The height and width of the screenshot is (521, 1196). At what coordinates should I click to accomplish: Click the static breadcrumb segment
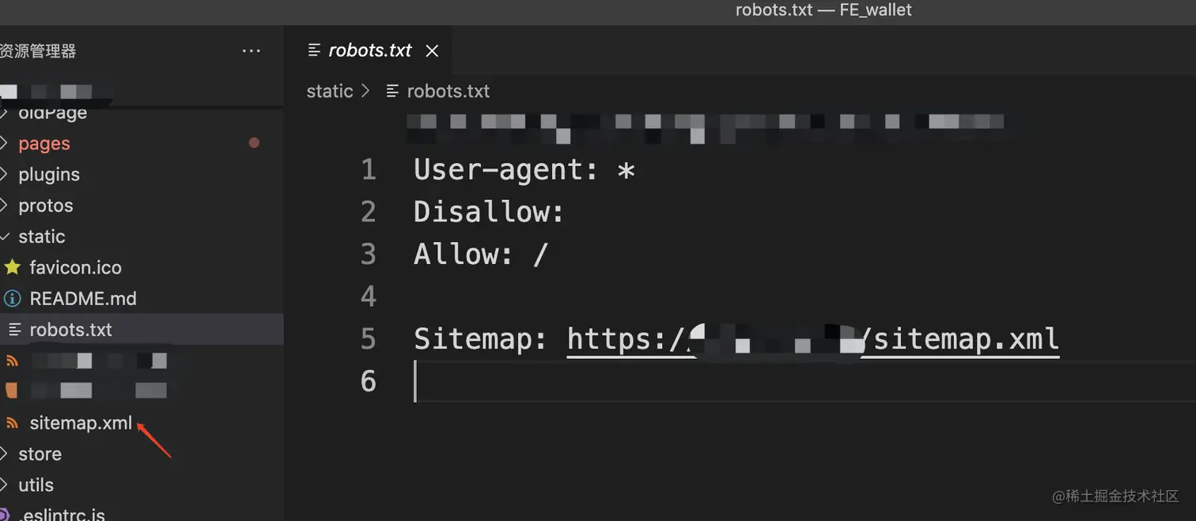coord(329,91)
